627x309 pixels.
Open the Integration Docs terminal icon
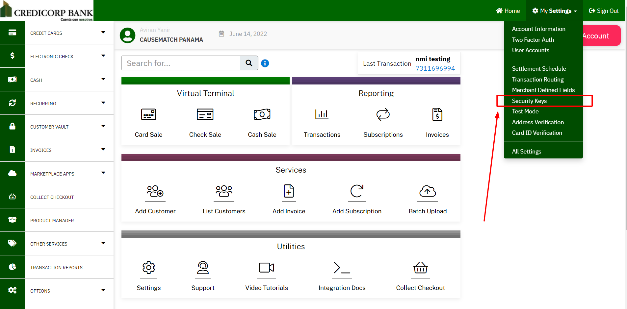342,268
